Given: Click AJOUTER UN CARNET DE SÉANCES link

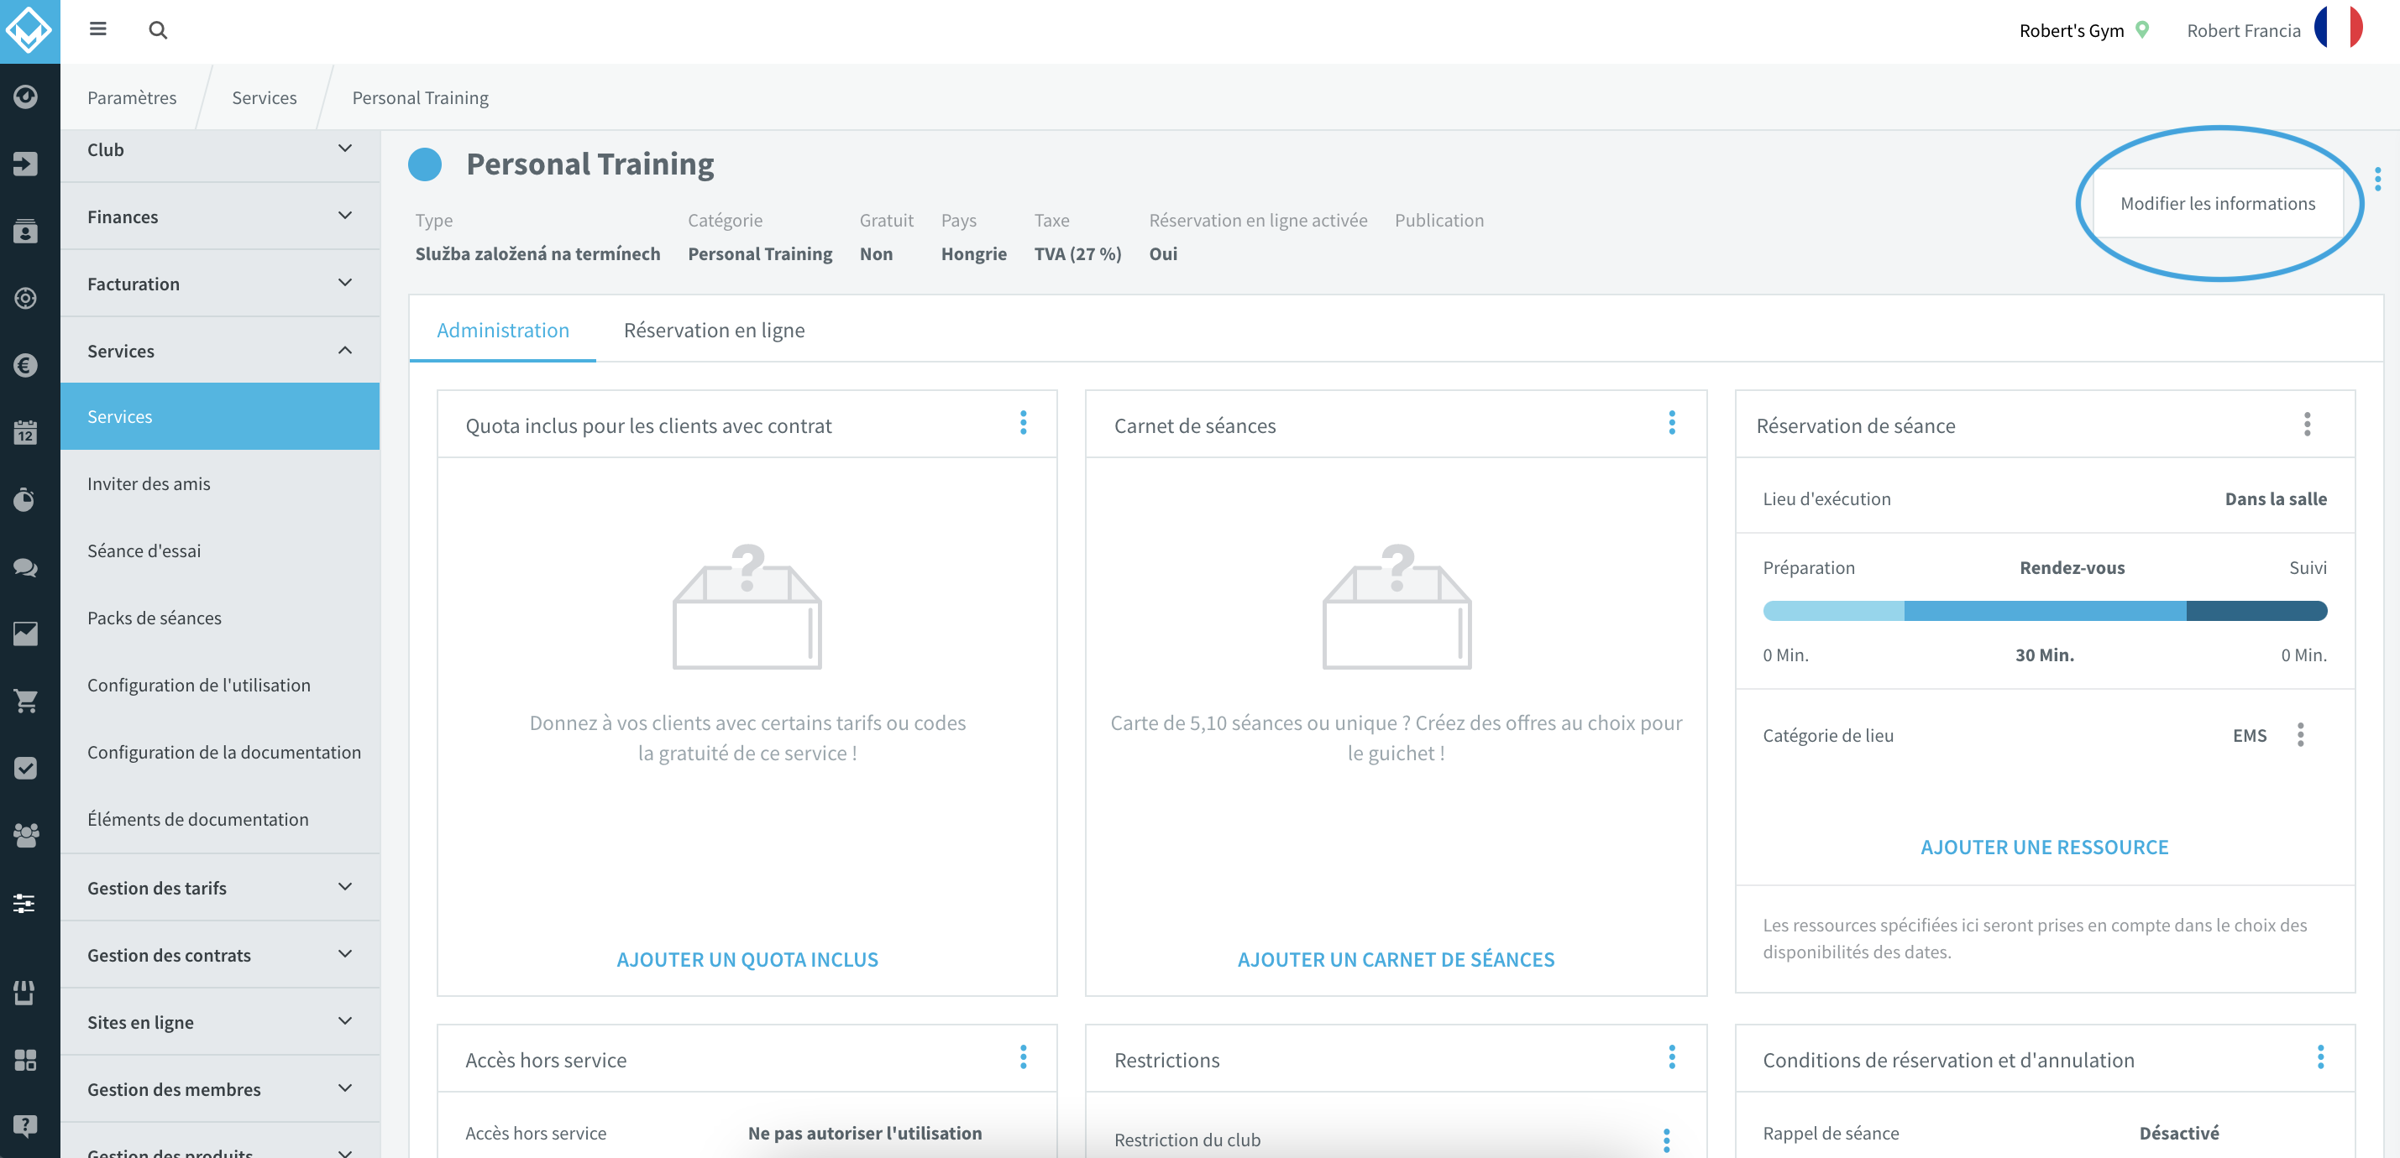Looking at the screenshot, I should (x=1396, y=960).
